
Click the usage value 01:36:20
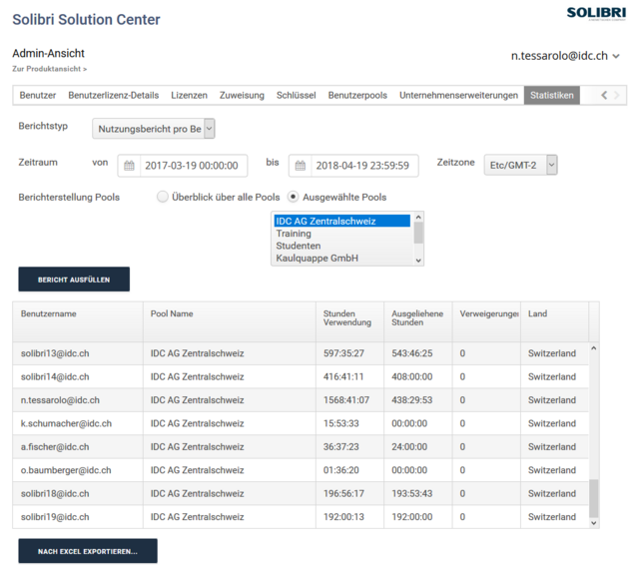[x=341, y=470]
